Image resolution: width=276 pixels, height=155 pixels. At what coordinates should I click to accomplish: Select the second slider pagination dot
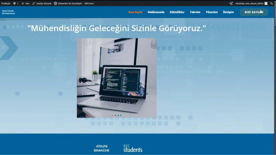pyautogui.click(x=115, y=116)
